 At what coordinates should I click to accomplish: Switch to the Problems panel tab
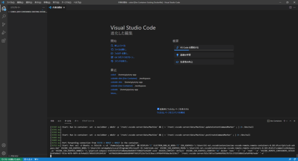coord(52,121)
